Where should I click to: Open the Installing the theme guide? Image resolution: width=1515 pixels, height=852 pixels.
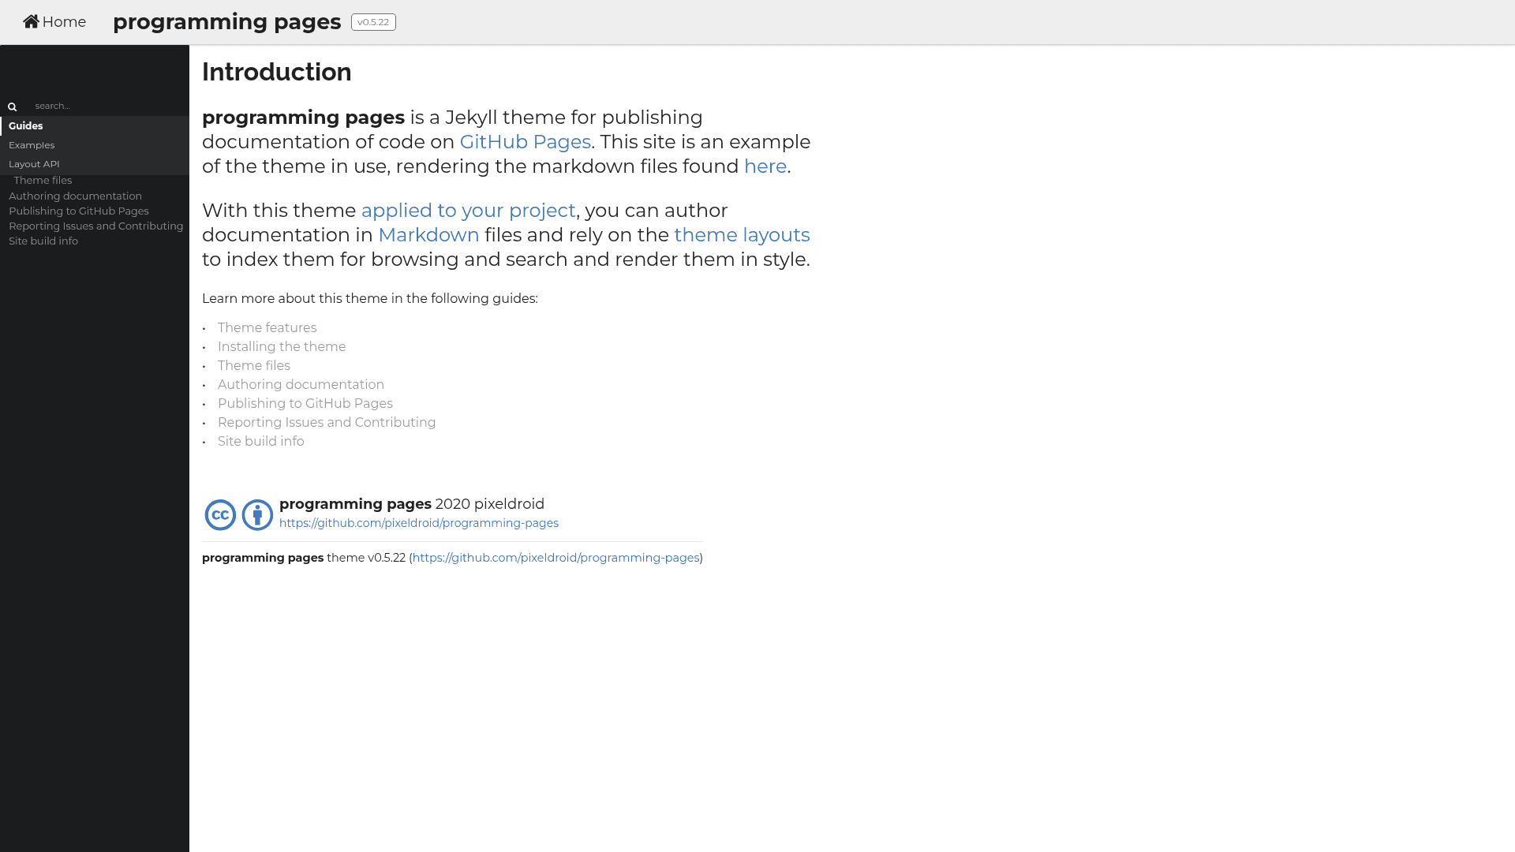[x=282, y=347]
